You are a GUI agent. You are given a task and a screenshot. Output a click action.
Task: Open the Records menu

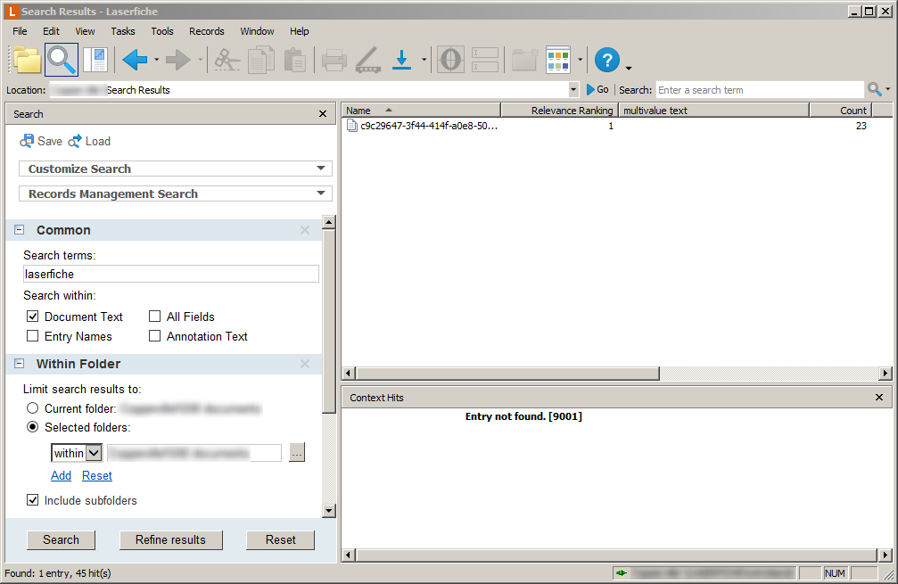pyautogui.click(x=207, y=31)
